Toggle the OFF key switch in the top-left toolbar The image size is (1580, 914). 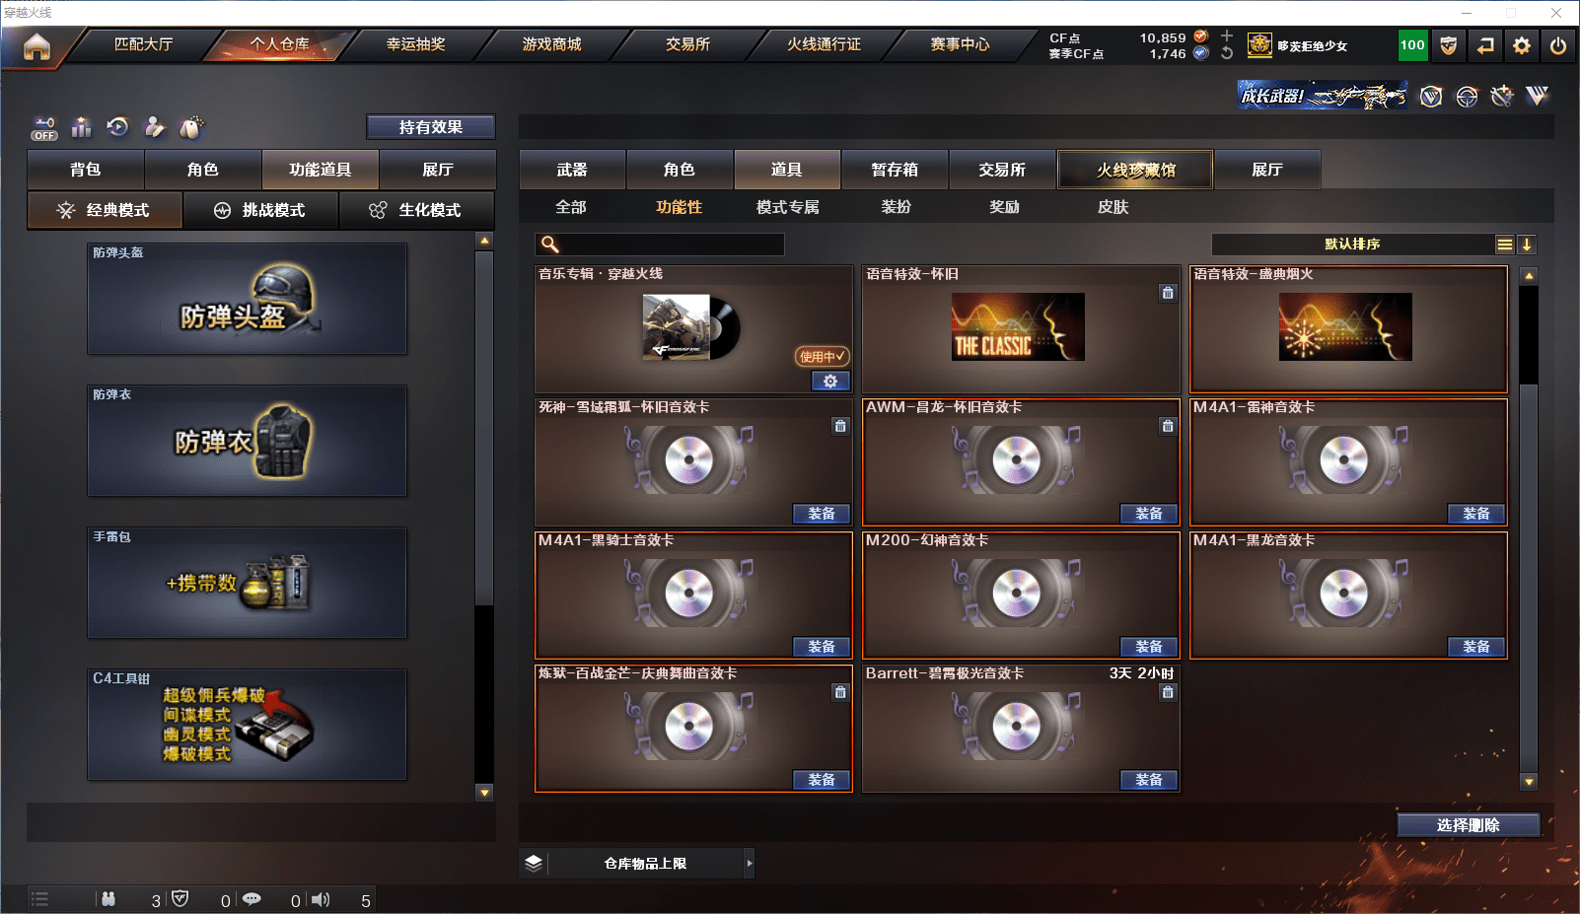(x=43, y=126)
